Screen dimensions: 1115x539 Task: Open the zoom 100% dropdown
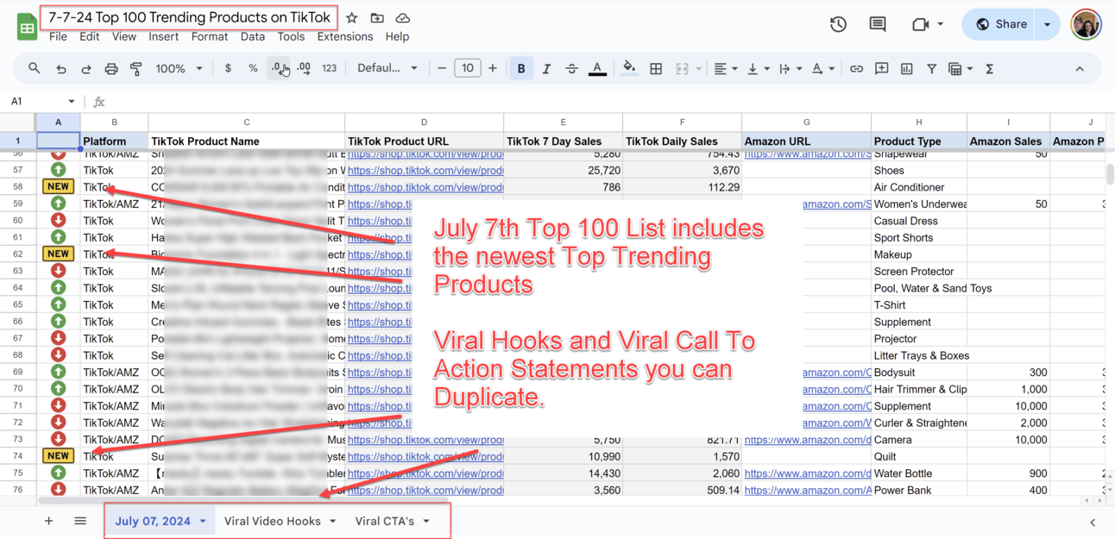(x=179, y=69)
